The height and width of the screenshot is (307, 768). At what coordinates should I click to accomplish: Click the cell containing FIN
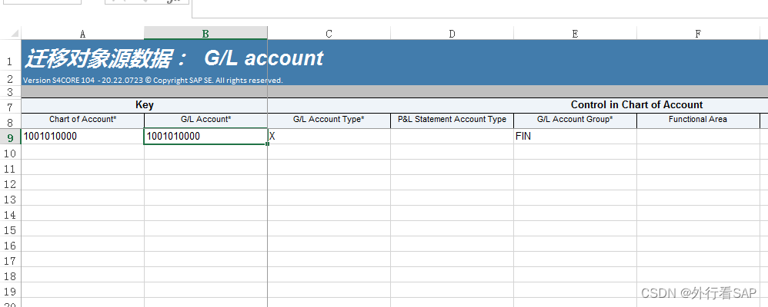click(575, 137)
